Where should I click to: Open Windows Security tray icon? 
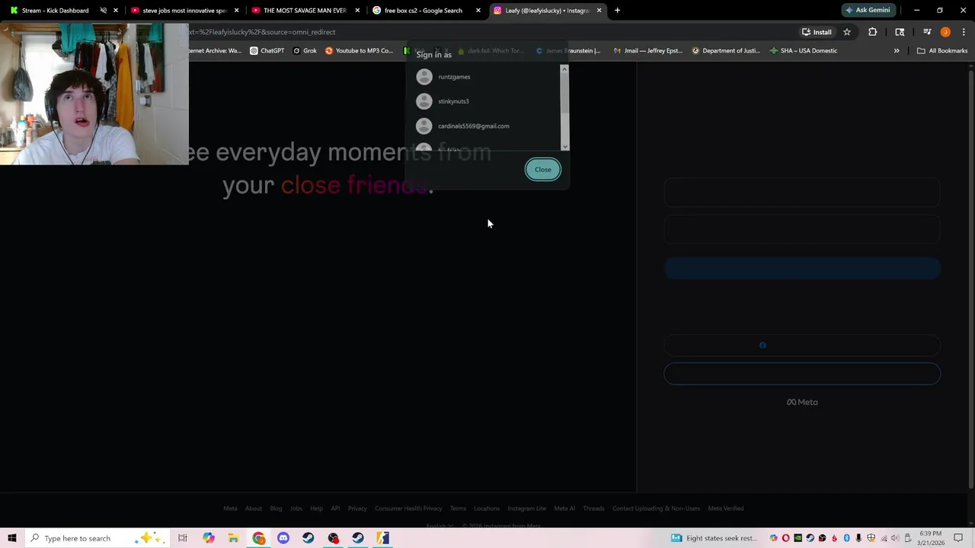pyautogui.click(x=871, y=538)
